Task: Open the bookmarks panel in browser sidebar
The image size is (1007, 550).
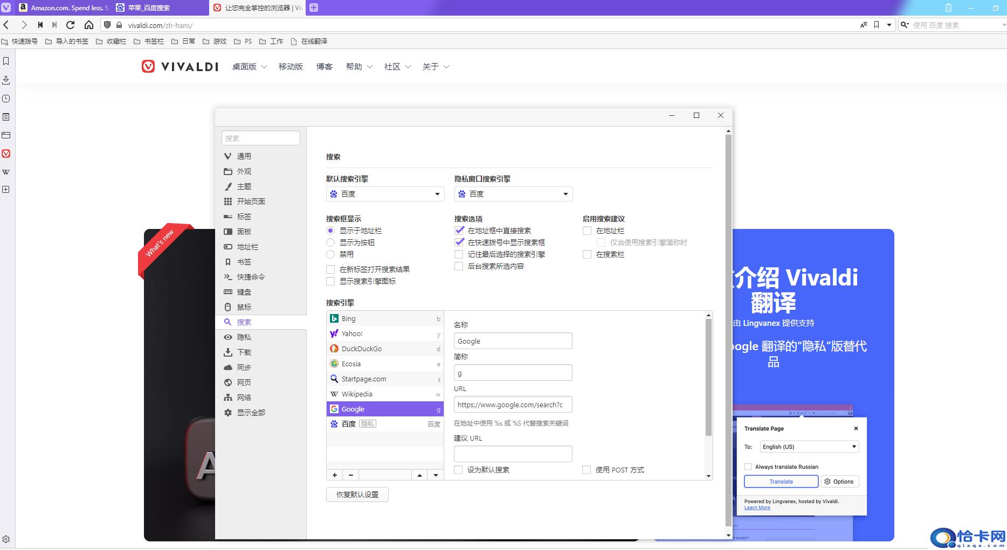Action: click(6, 61)
